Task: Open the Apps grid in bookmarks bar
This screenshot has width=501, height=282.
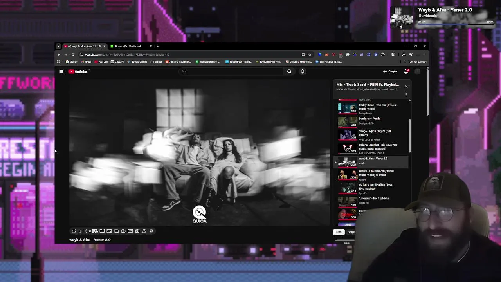Action: [58, 62]
